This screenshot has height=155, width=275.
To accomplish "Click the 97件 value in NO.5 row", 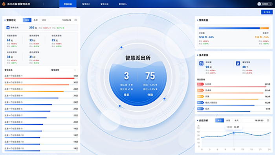I will (x=268, y=109).
